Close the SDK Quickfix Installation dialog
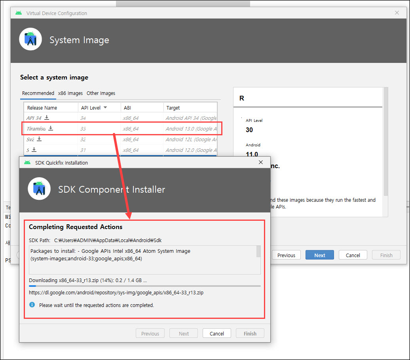Viewport: 410px width, 360px height. coord(261,162)
